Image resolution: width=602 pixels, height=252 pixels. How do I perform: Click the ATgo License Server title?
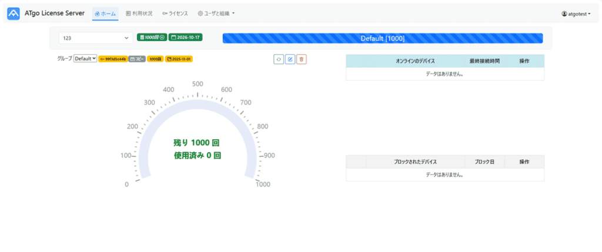(x=55, y=13)
